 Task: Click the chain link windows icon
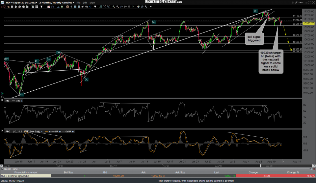pos(296,2)
